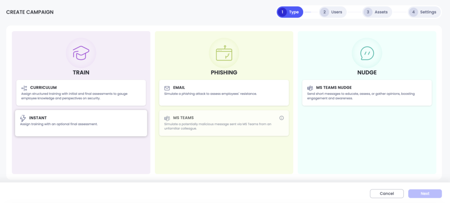Choose the Instant training option
This screenshot has height=203, width=450.
pos(81,123)
